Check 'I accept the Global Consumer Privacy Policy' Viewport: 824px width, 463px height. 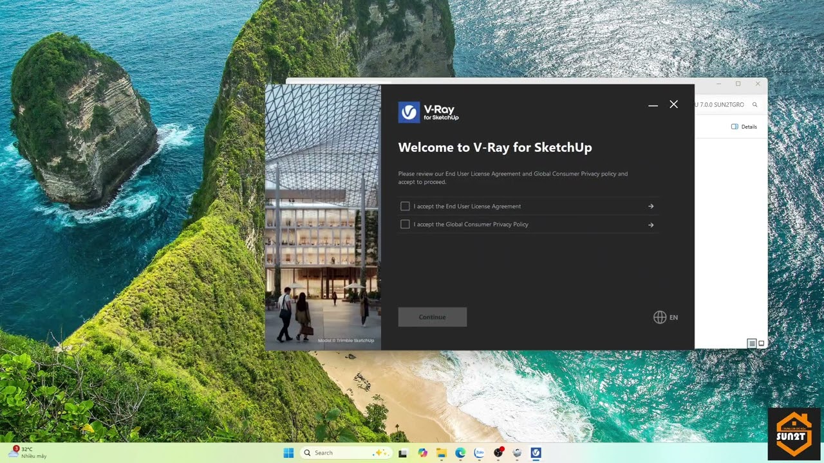pyautogui.click(x=405, y=224)
